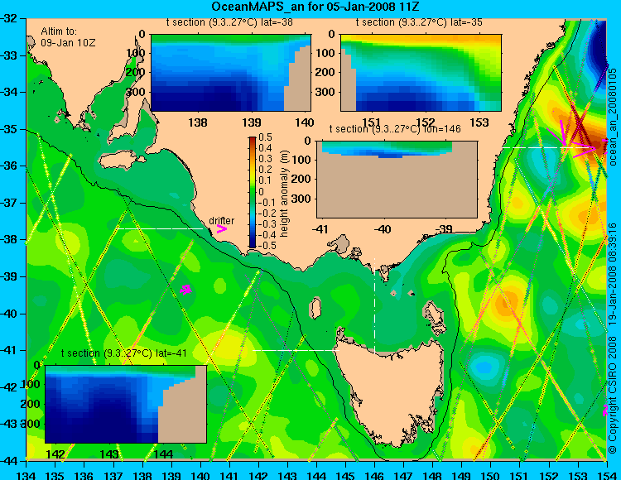Click the orange warm eddy near 150.5E, 39.7S
Screen dimensions: 621x480
pyautogui.click(x=506, y=304)
